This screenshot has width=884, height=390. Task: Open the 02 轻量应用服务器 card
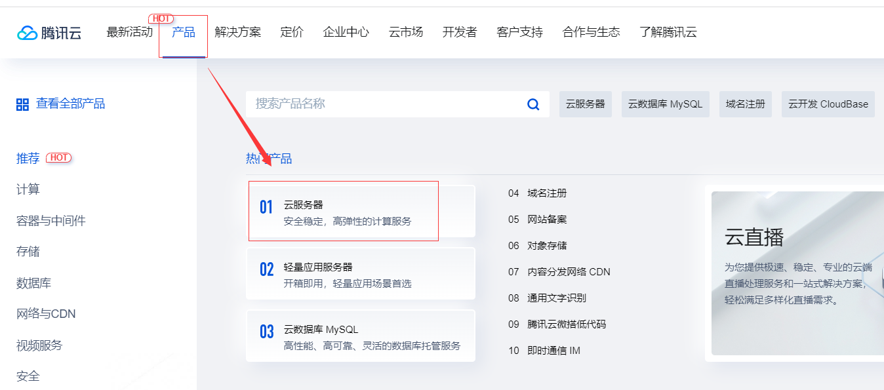click(x=361, y=273)
